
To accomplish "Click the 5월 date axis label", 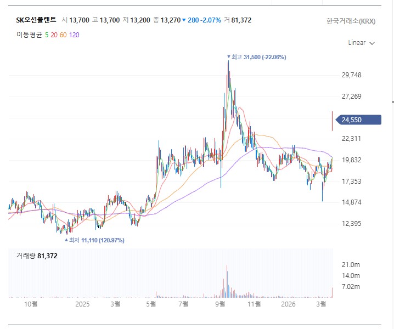I will pyautogui.click(x=151, y=304).
